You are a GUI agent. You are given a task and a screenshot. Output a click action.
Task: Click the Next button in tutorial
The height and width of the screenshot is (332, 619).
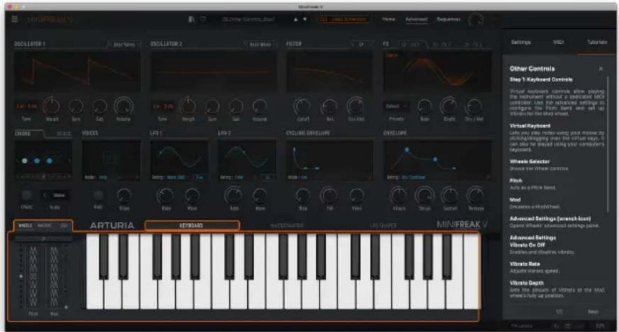click(x=593, y=312)
